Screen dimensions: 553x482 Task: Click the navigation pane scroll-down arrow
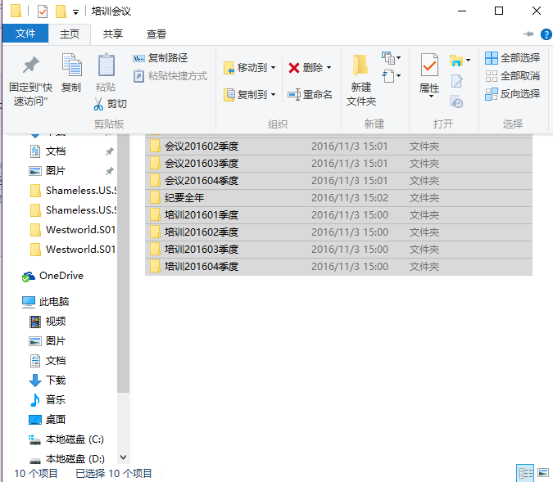(123, 457)
